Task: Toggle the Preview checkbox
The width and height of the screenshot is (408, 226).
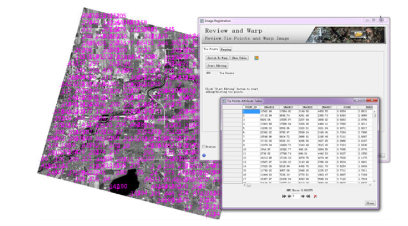Action: (204, 147)
